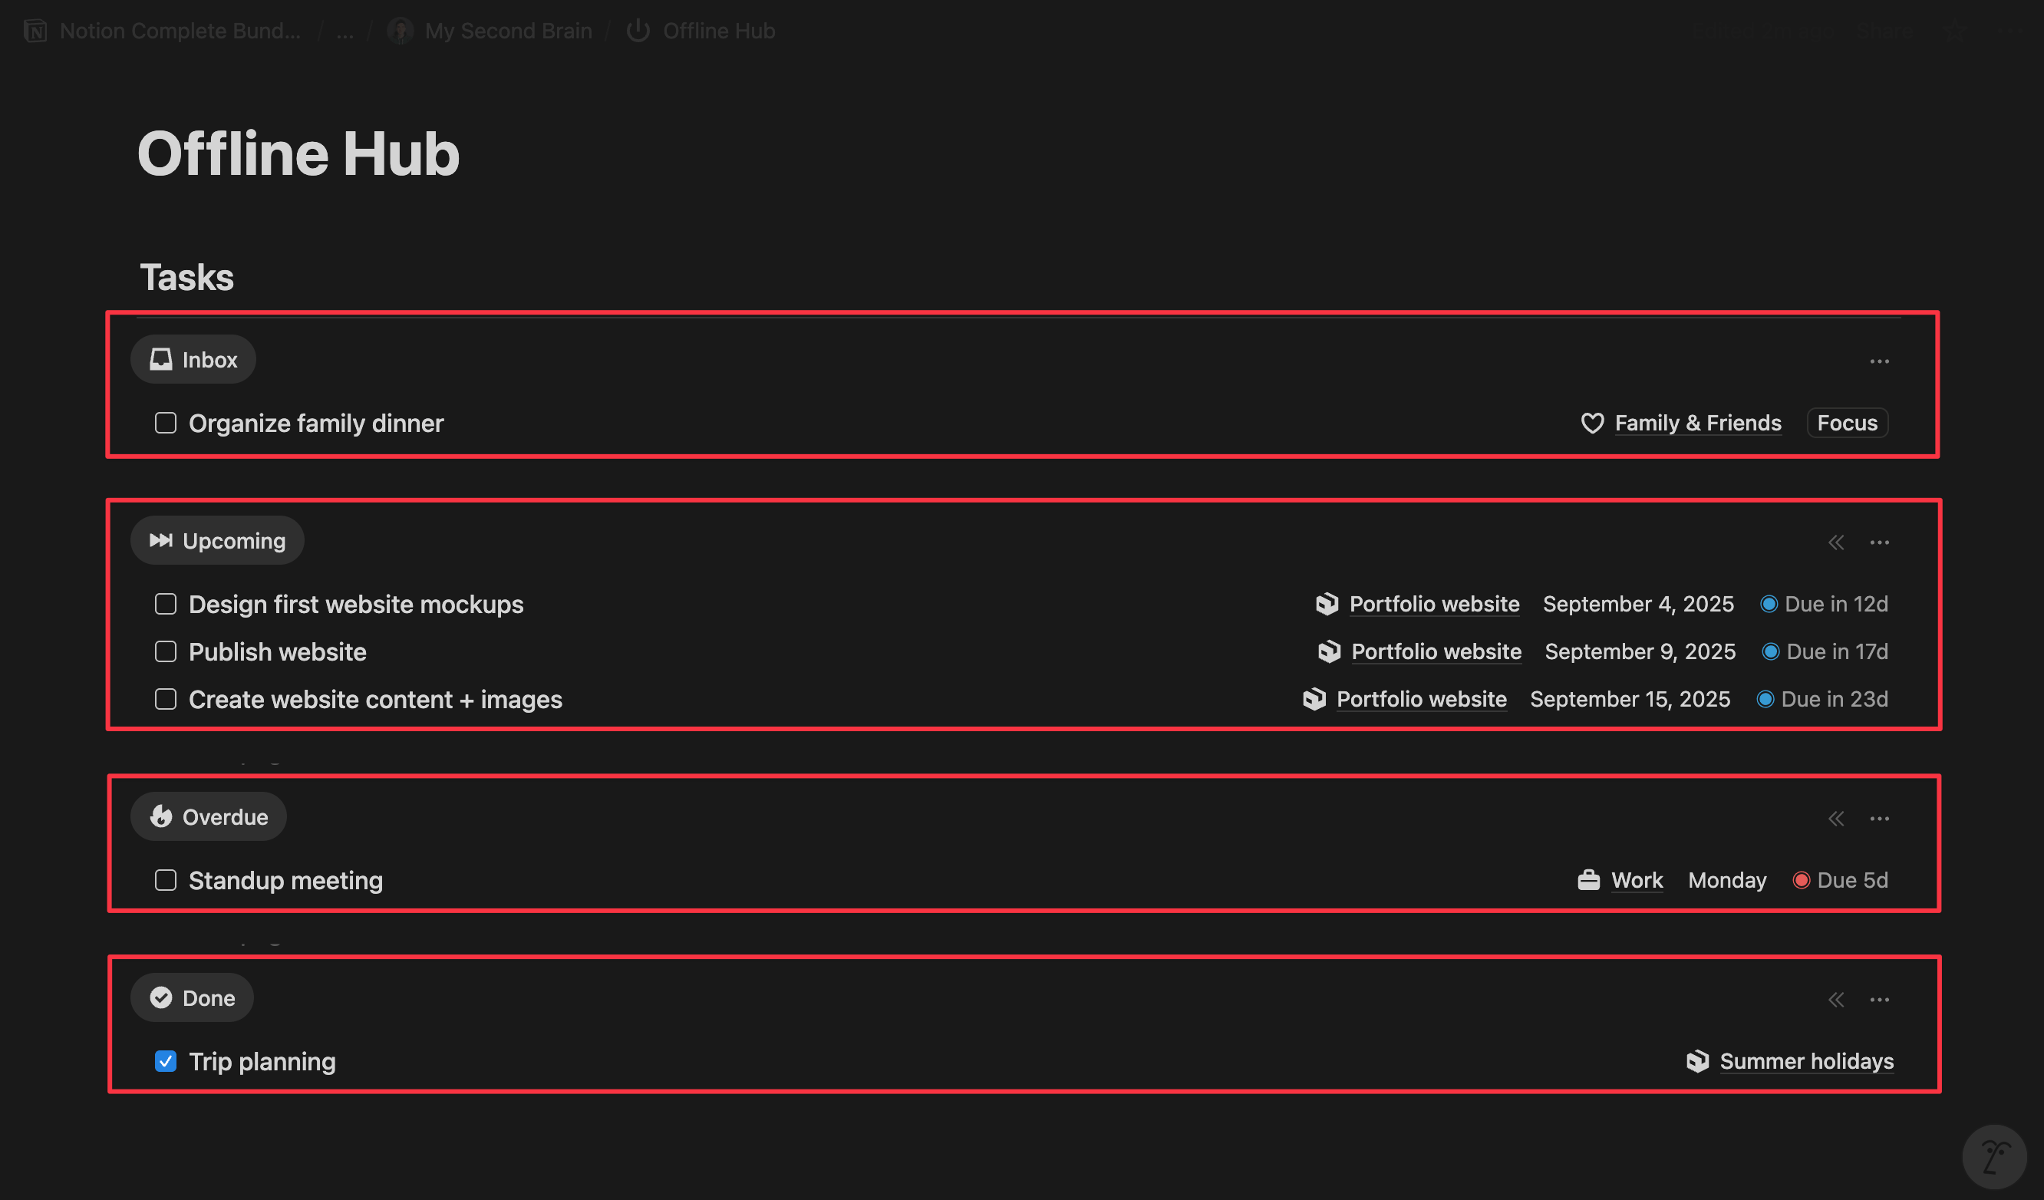Click the cube icon on Publish website row
The image size is (2044, 1200).
[1329, 651]
